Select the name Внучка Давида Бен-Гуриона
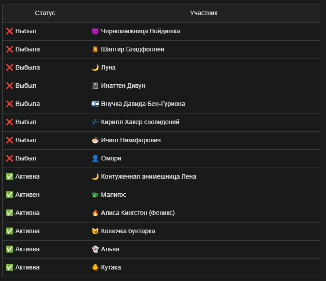This screenshot has height=281, width=326. point(143,104)
